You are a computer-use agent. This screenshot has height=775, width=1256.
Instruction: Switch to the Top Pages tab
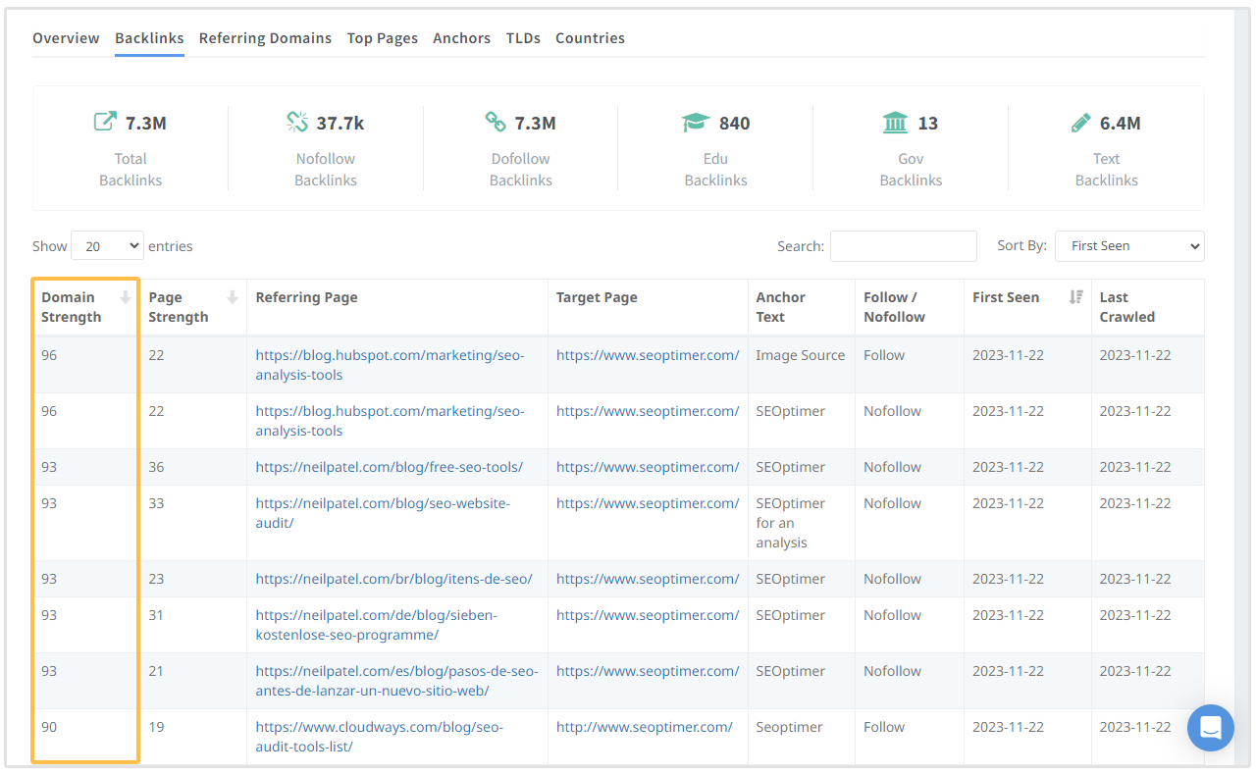(382, 38)
